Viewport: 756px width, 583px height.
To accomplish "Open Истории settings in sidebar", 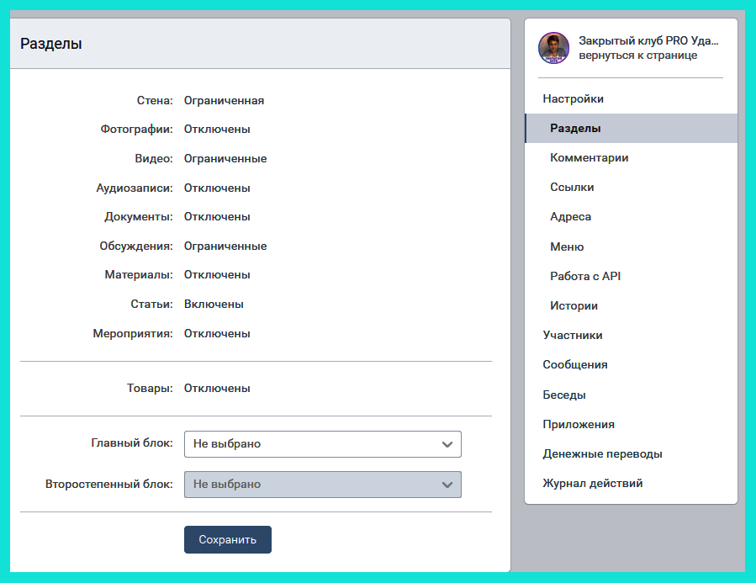I will pos(574,306).
